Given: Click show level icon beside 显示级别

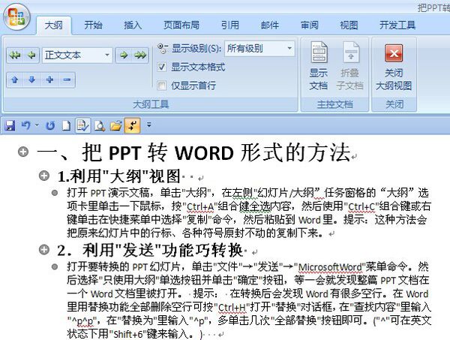Looking at the screenshot, I should point(163,49).
